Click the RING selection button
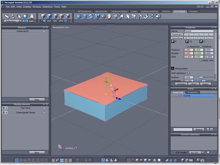Screen dimensions: 220x165 click(55, 21)
